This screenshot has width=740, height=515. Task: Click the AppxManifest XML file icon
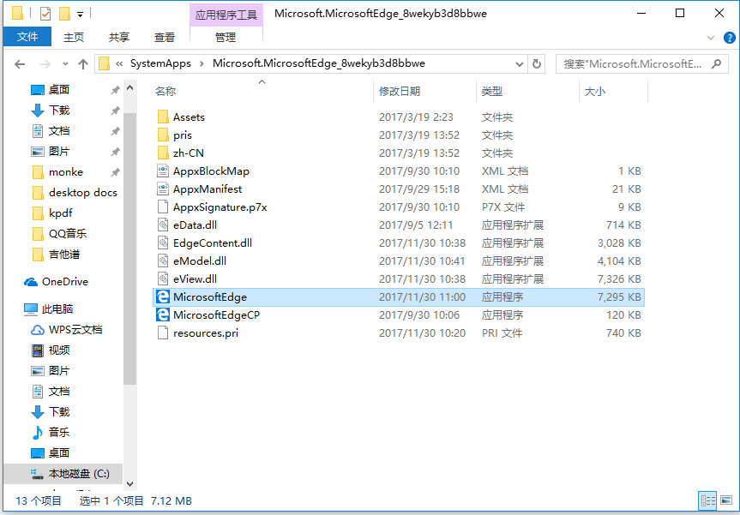[x=163, y=189]
